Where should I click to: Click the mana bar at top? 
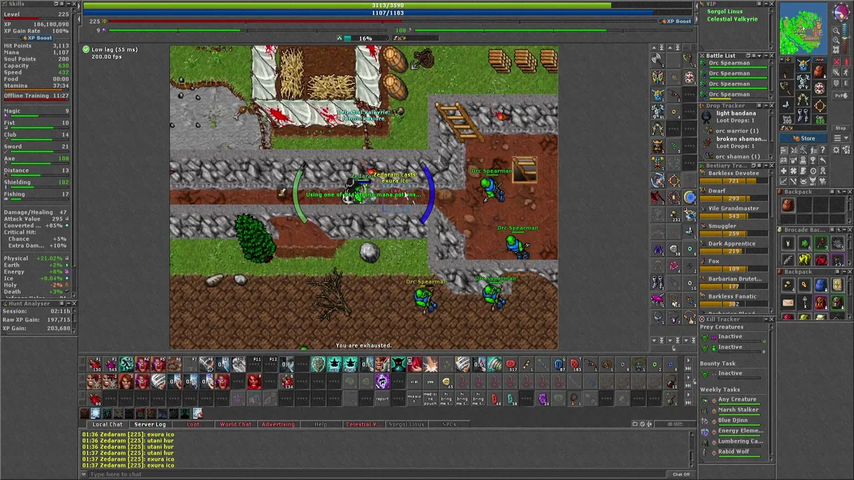tap(388, 13)
